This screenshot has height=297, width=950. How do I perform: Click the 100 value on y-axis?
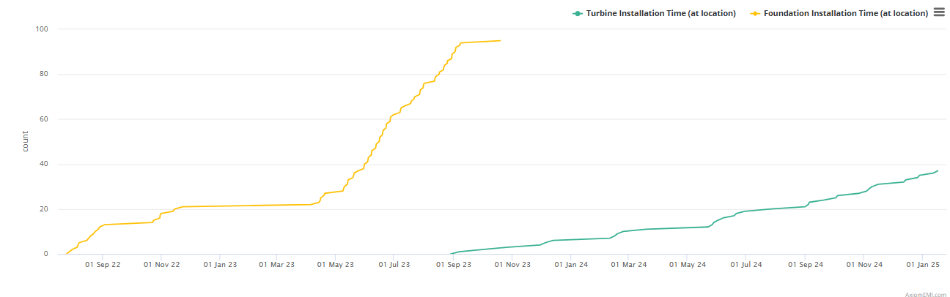tap(42, 29)
